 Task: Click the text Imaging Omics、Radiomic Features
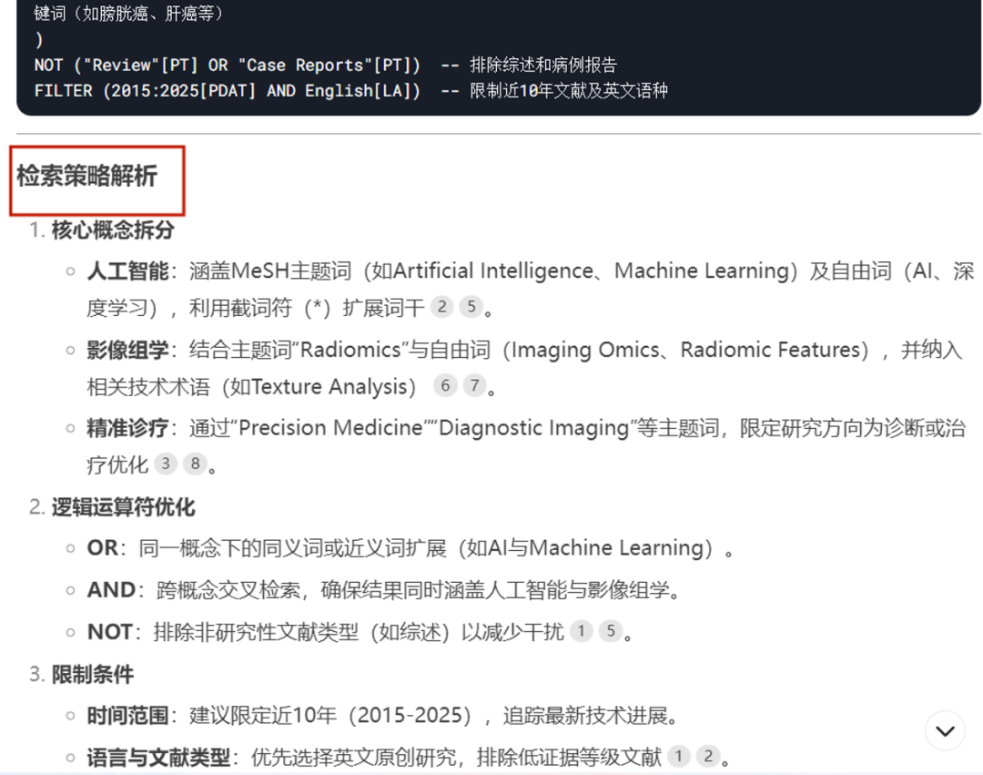687,350
